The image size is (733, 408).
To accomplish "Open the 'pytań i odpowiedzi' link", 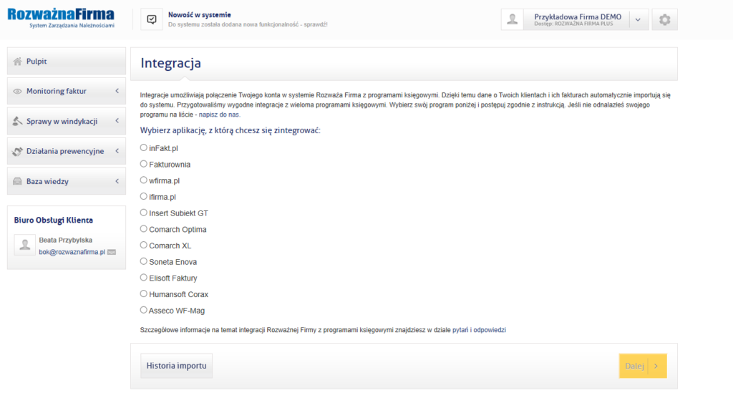I will click(479, 330).
